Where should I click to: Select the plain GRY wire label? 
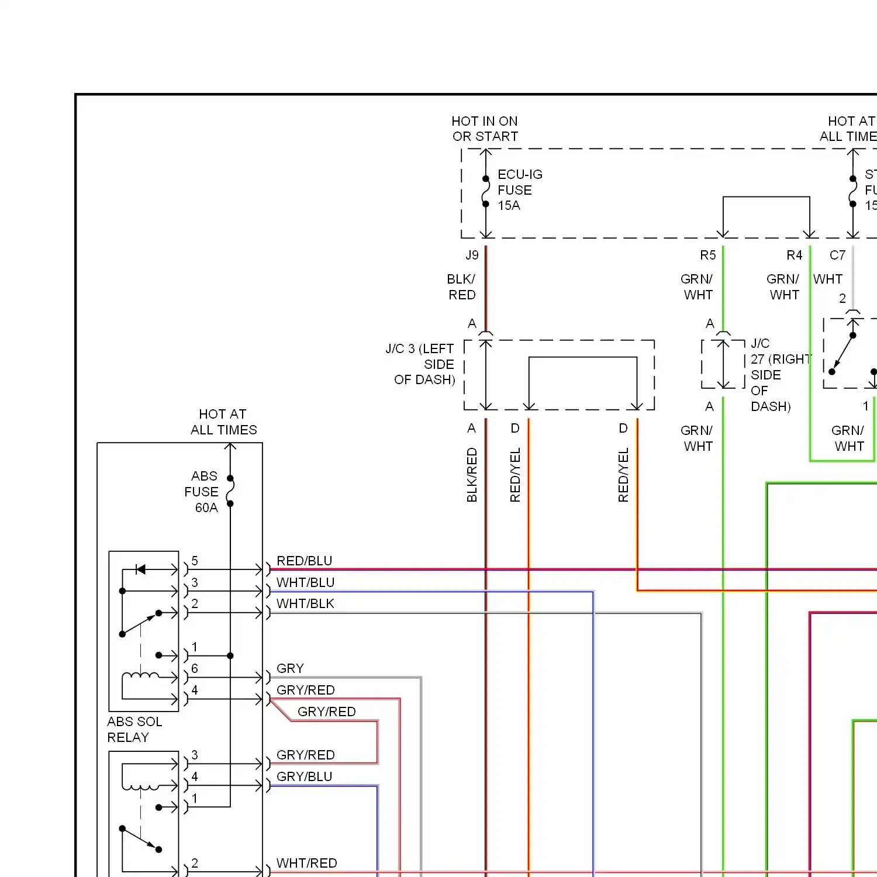[x=290, y=668]
